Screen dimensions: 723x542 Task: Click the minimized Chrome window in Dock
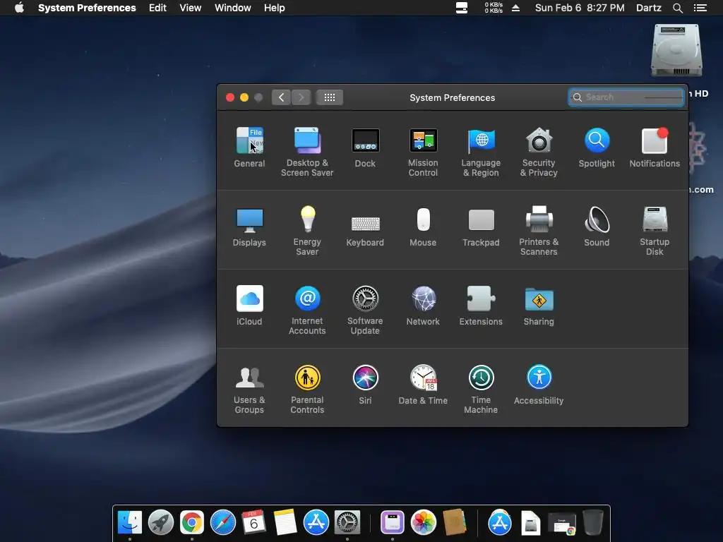[561, 524]
